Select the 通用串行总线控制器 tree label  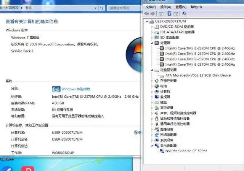click(x=175, y=124)
